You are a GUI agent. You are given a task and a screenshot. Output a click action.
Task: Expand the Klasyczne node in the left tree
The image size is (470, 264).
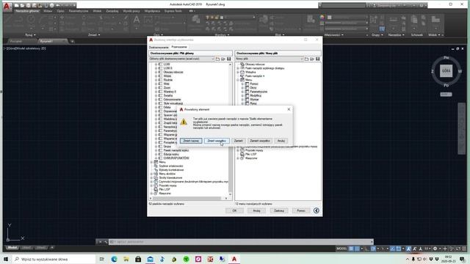tap(151, 194)
